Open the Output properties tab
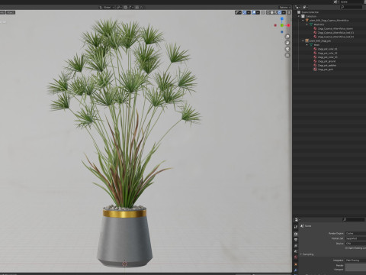This screenshot has height=275, width=366. coord(296,240)
